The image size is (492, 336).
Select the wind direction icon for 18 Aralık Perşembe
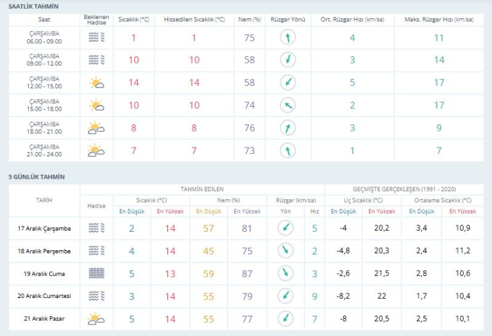point(285,251)
